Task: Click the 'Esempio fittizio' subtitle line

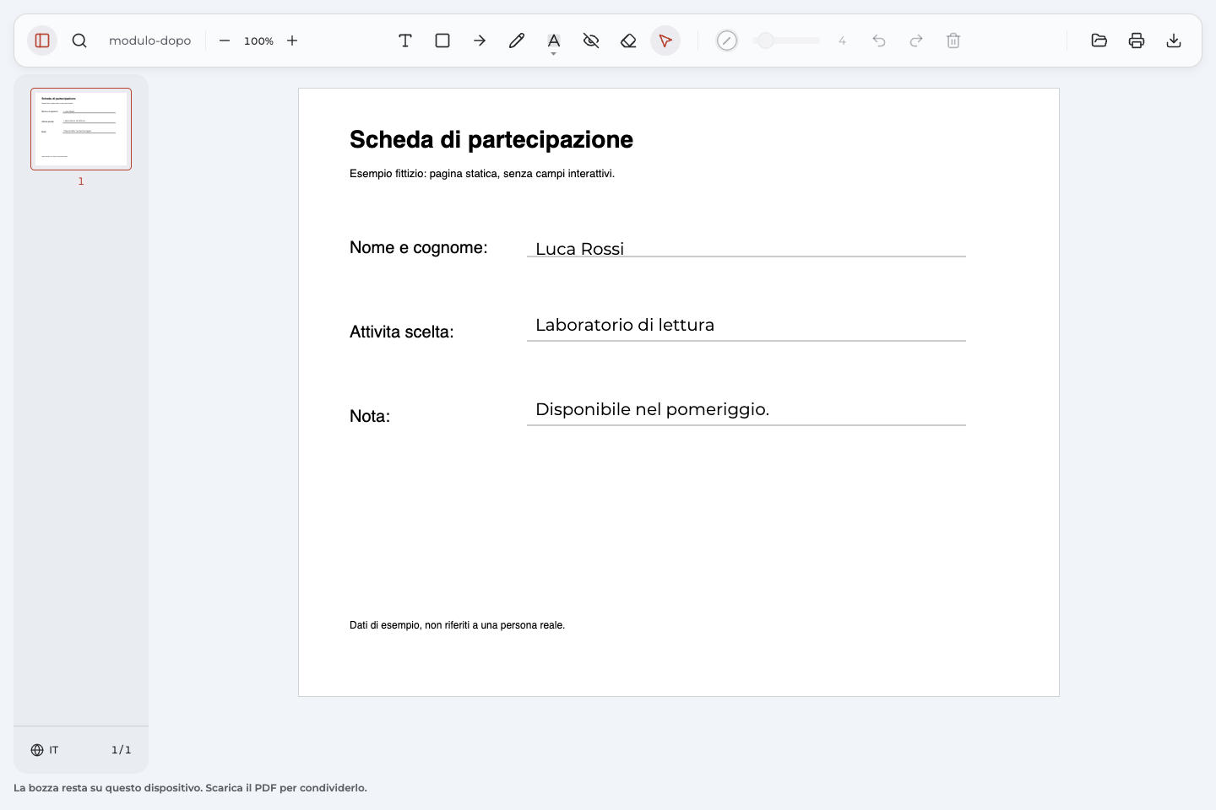Action: click(482, 174)
